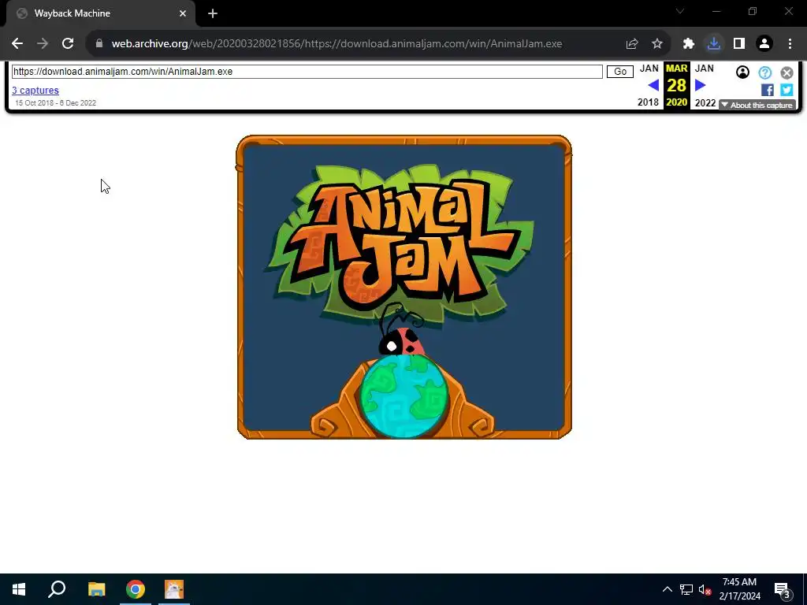Open the notification center
Image resolution: width=807 pixels, height=605 pixels.
pos(783,589)
